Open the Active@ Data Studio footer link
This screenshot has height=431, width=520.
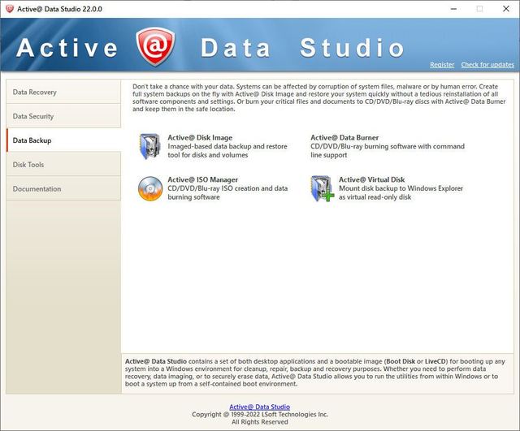tap(259, 407)
